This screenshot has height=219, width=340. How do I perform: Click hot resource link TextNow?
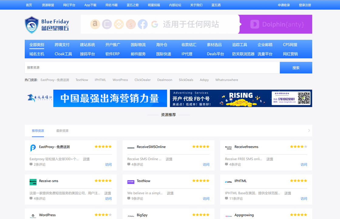click(x=82, y=80)
